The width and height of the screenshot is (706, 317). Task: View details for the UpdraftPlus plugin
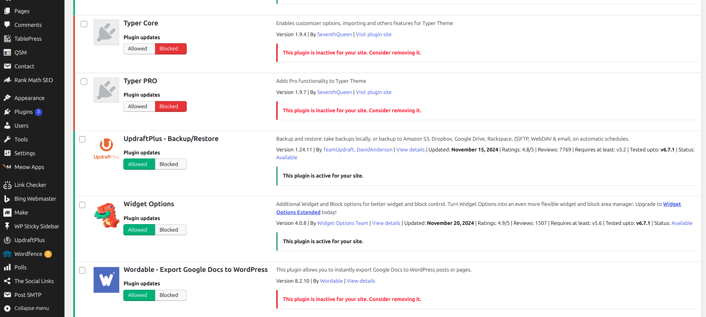[x=410, y=150]
